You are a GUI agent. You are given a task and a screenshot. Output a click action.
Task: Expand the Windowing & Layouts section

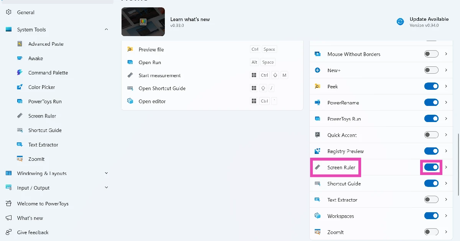point(106,173)
